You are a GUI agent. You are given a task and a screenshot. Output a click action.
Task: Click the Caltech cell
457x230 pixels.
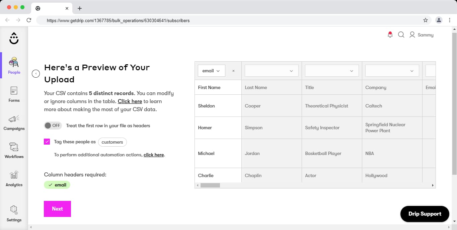click(392, 106)
